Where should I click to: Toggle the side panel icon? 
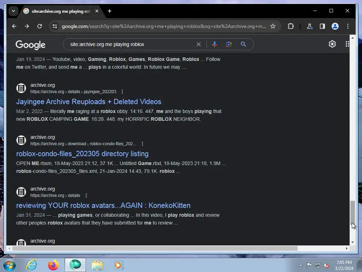322,26
